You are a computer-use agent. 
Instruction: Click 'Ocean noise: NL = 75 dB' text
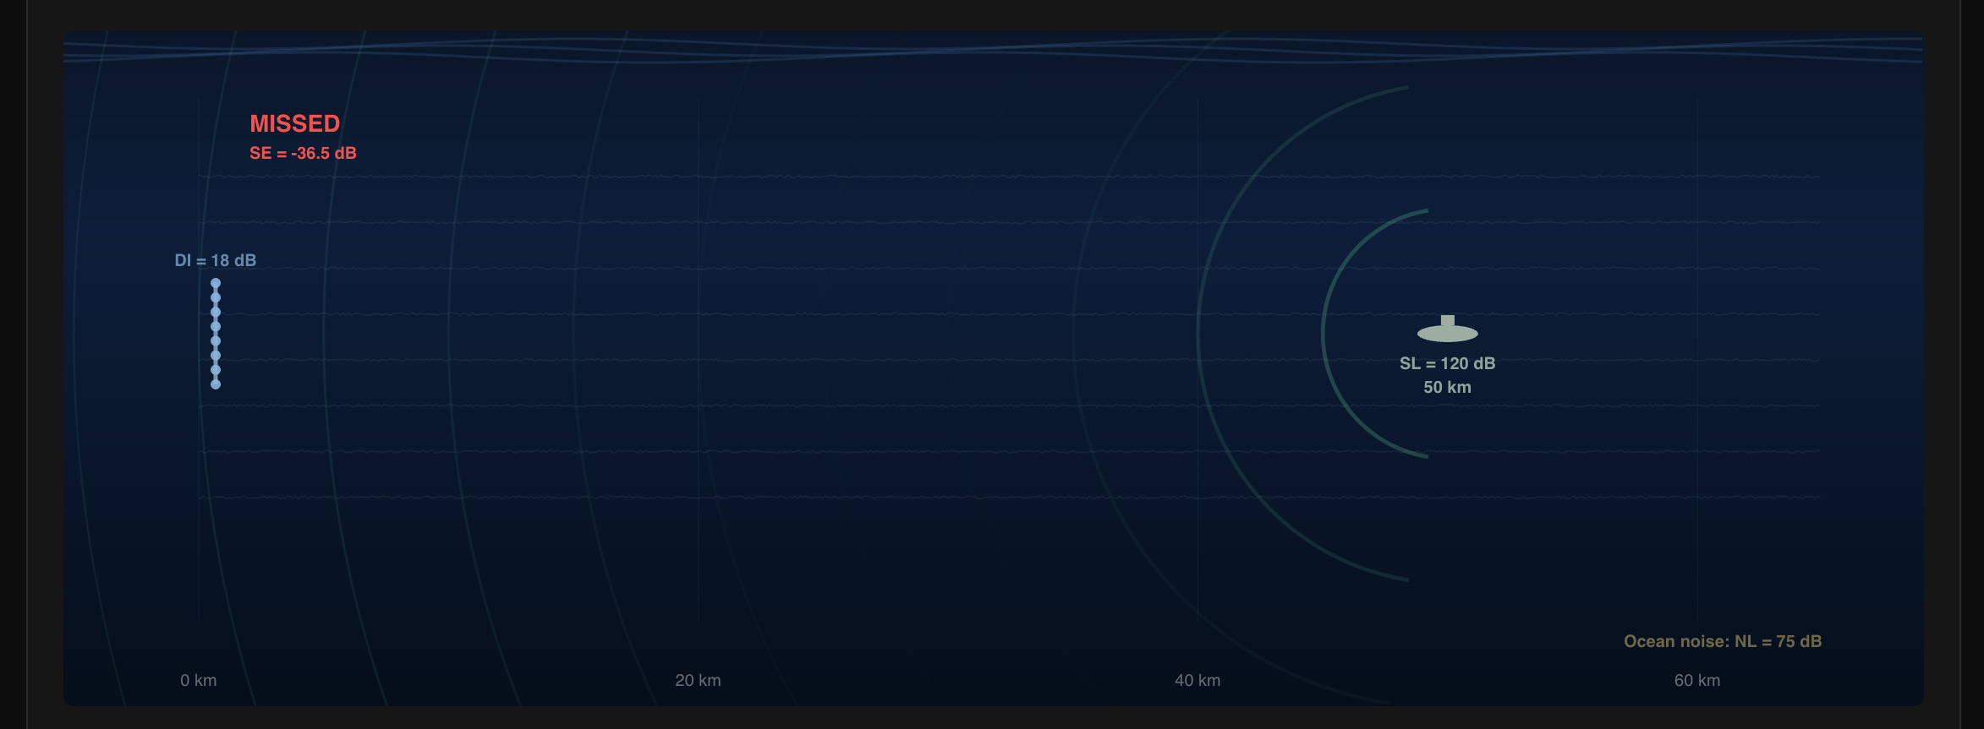tap(1723, 641)
